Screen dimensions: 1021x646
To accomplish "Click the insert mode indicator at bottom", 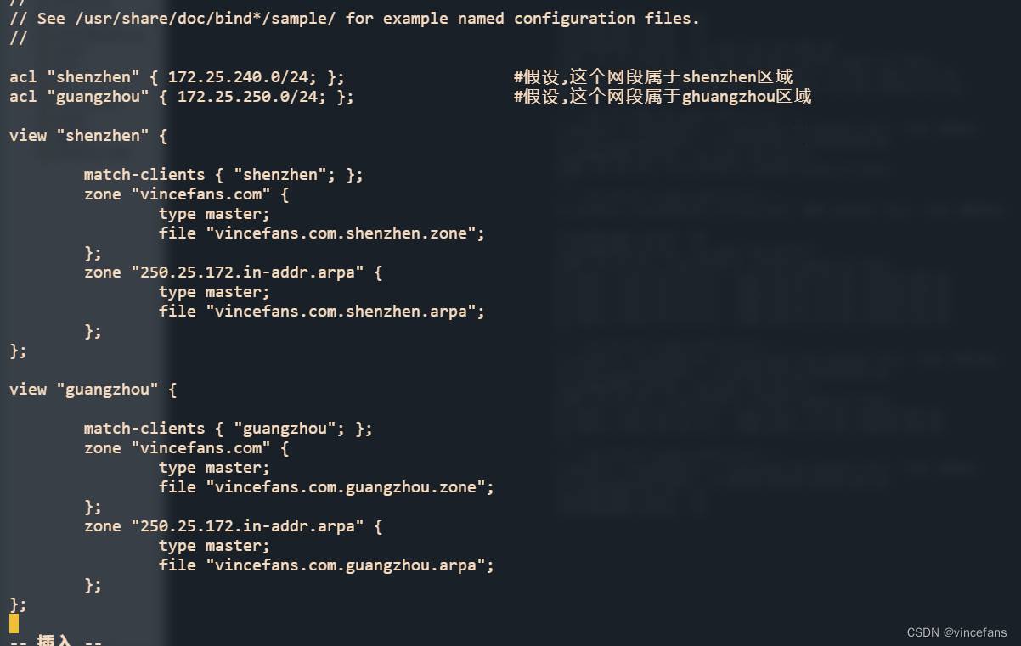I will [56, 641].
